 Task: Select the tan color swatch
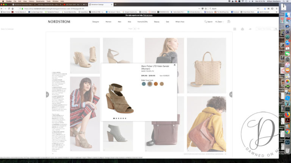pos(162,84)
